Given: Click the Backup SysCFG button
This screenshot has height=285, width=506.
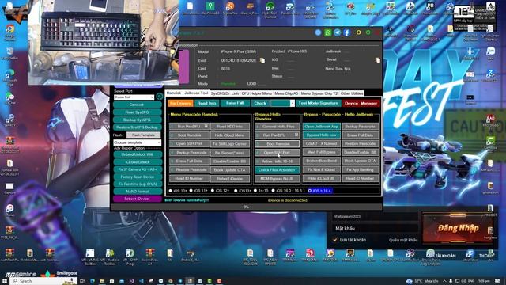Looking at the screenshot, I should [137, 120].
